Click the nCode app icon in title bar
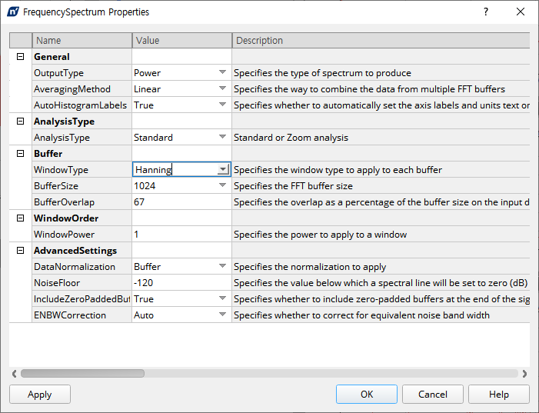 tap(13, 12)
